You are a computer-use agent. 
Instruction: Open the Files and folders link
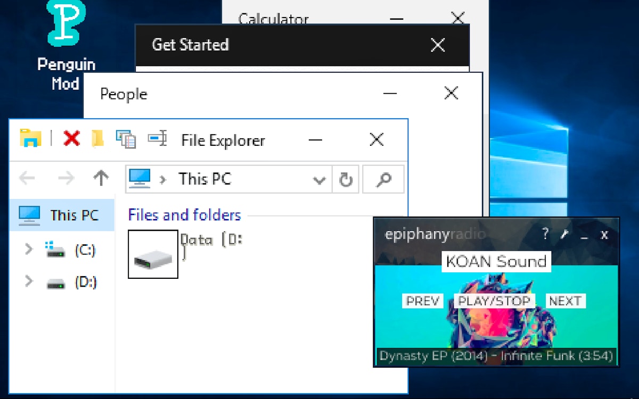pos(184,214)
